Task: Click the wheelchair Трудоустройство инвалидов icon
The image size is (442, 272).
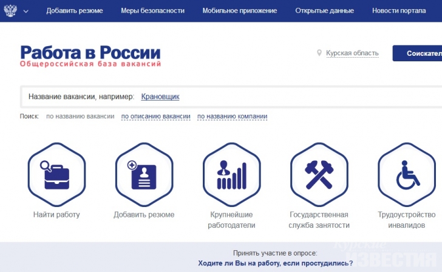Action: (x=407, y=174)
